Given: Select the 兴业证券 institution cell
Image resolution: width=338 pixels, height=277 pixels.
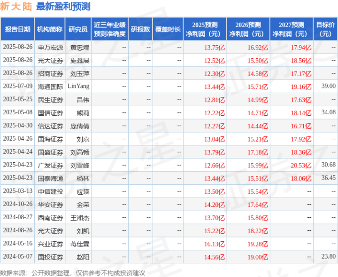Looking at the screenshot, I should click(50, 244).
